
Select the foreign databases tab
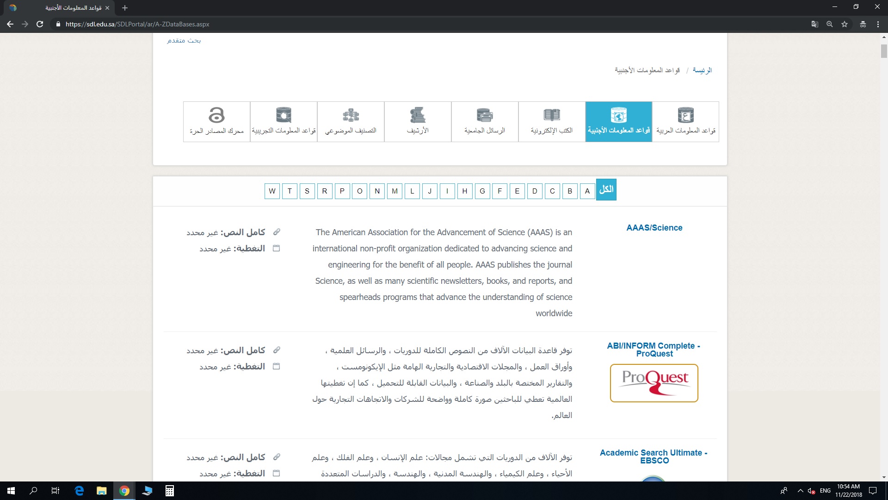(x=618, y=122)
